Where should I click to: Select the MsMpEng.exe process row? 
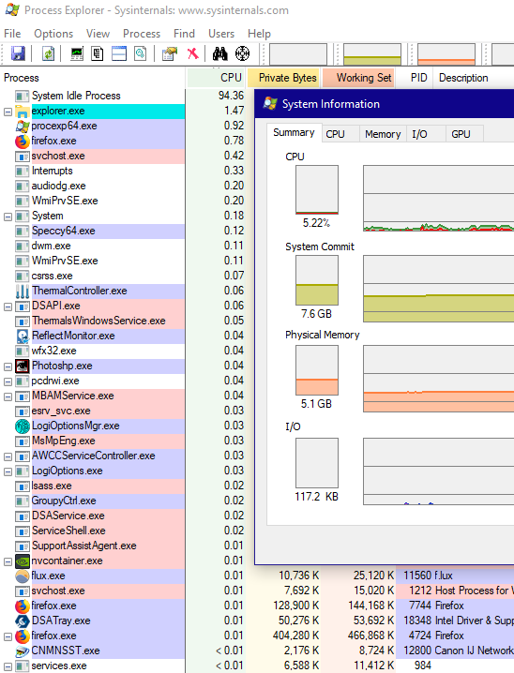tap(93, 441)
